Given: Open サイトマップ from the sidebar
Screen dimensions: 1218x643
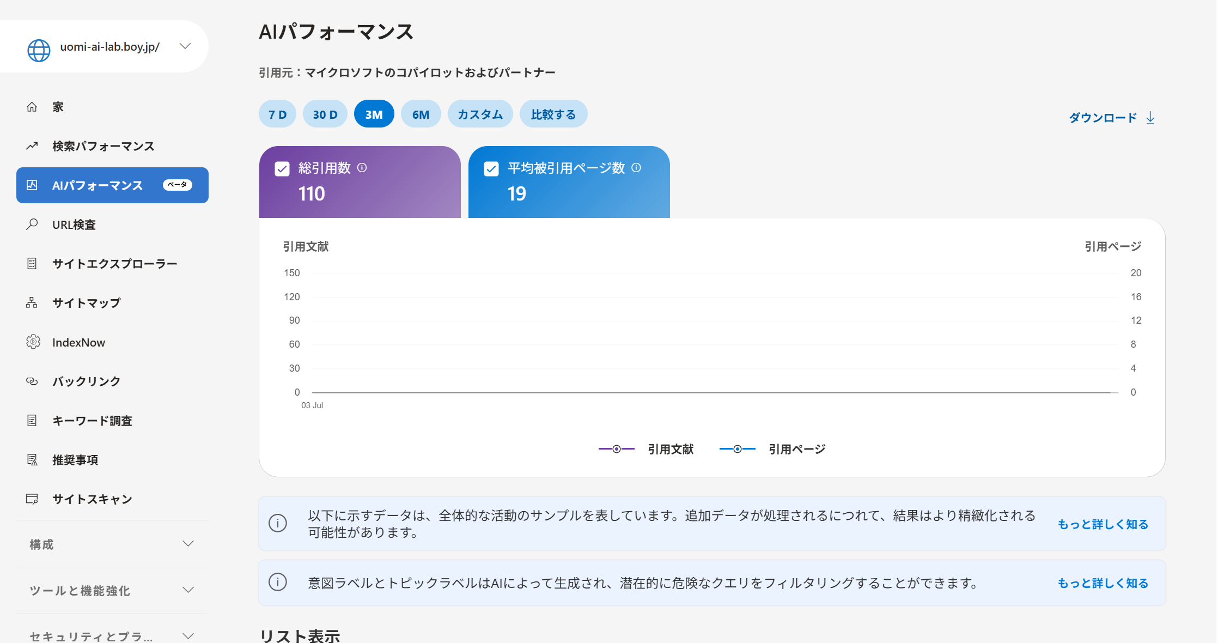Looking at the screenshot, I should click(x=112, y=303).
